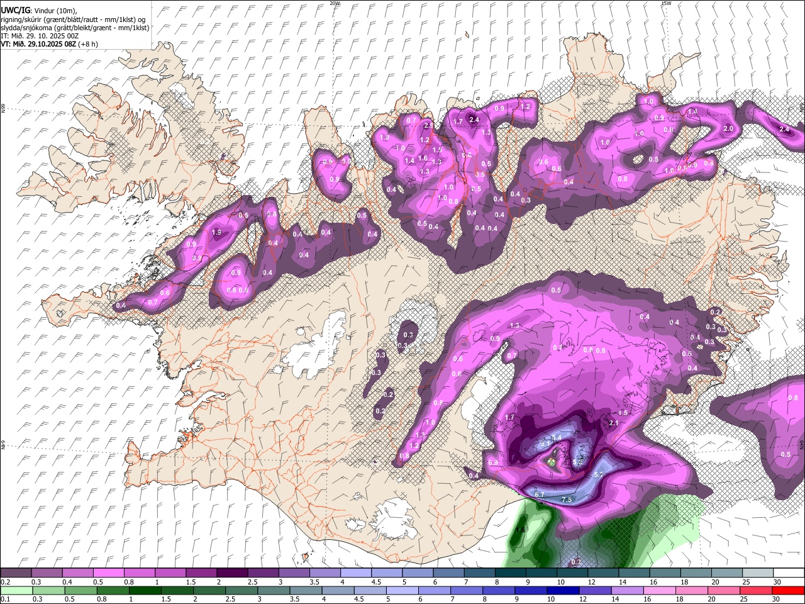The width and height of the screenshot is (805, 604).
Task: Click the 'slydda/snjókoma' legend description line
Action: pos(75,28)
